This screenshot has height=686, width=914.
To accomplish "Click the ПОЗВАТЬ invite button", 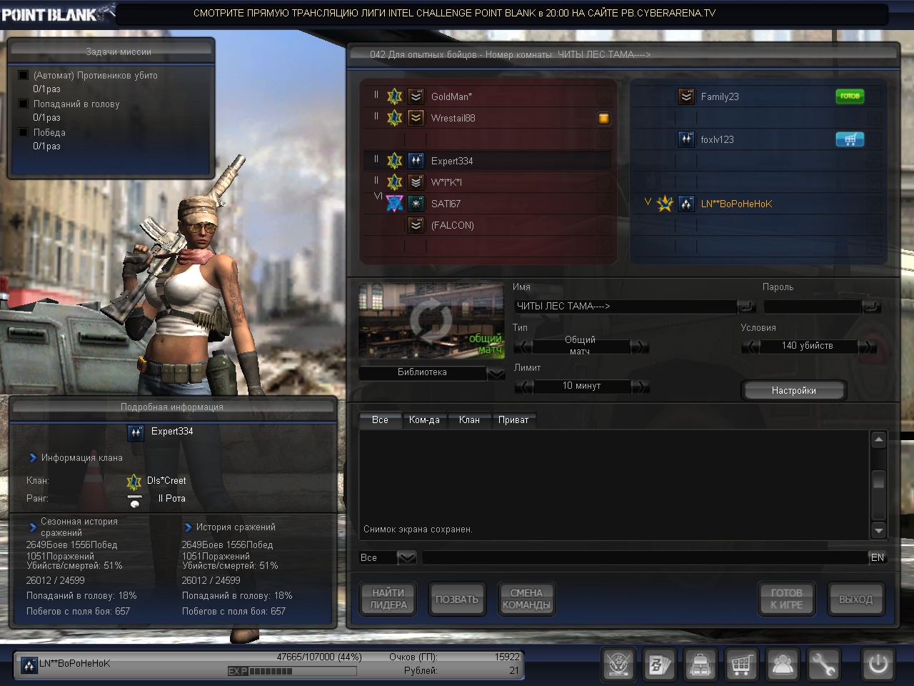I will pos(457,599).
